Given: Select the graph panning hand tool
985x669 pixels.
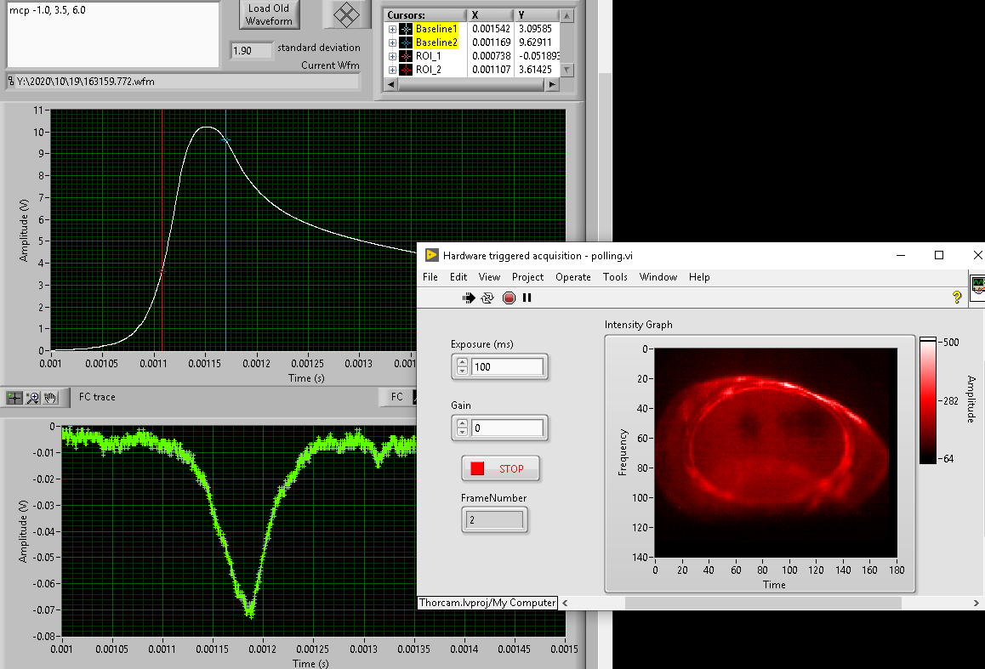Looking at the screenshot, I should pyautogui.click(x=50, y=397).
